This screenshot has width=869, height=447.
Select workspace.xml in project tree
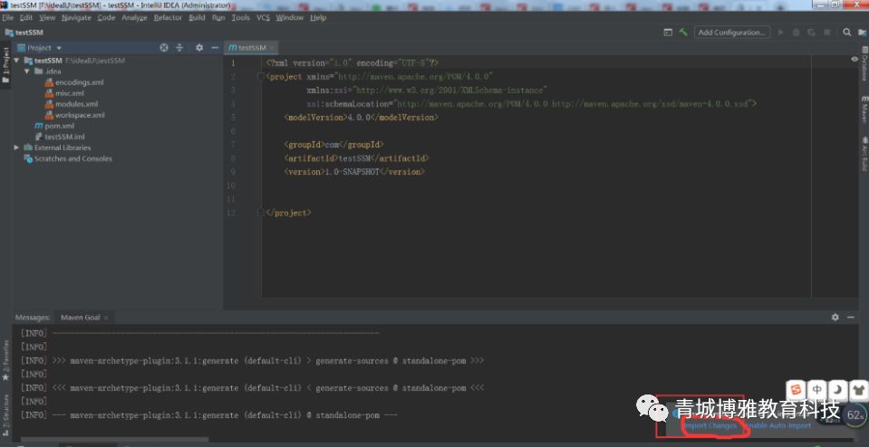pos(75,115)
